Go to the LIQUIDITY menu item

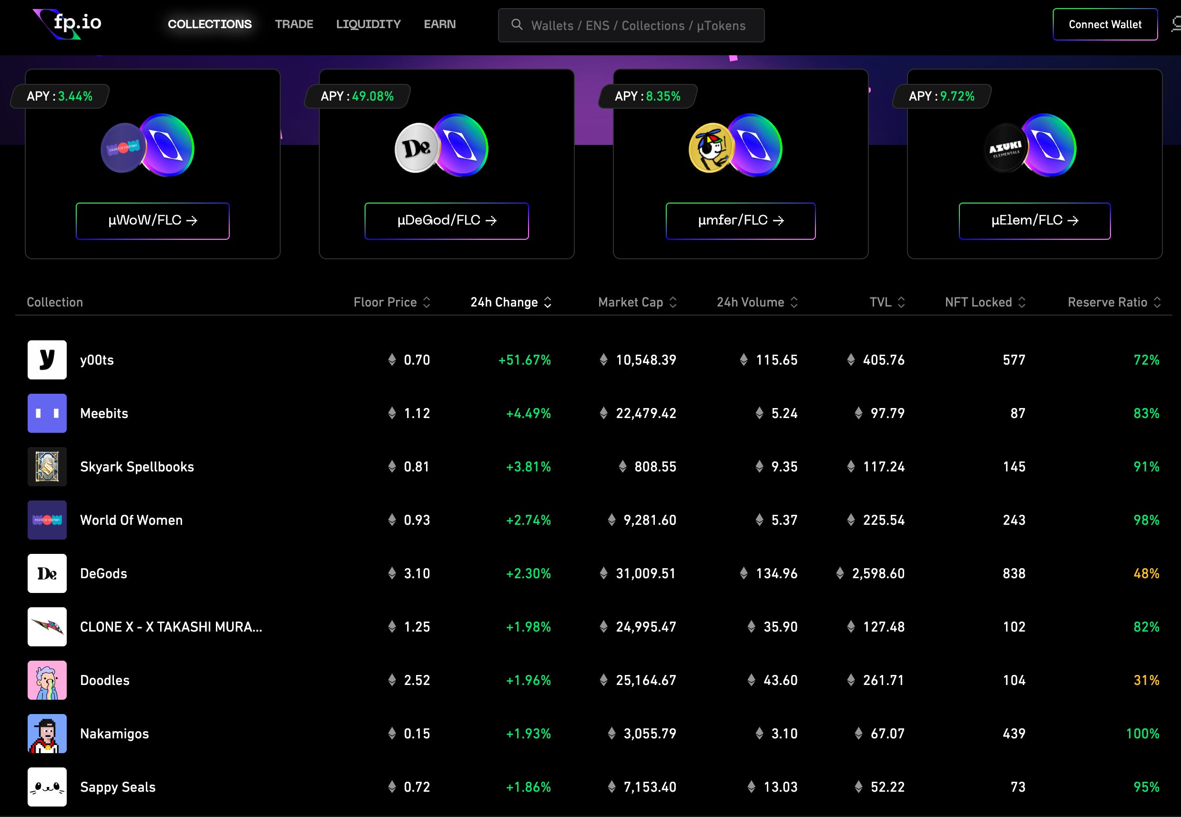click(368, 24)
